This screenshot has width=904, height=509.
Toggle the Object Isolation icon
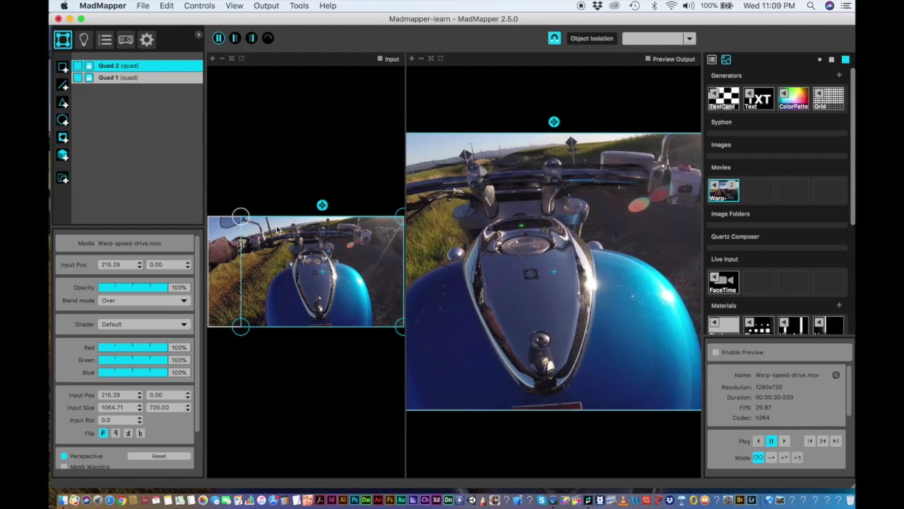[554, 38]
